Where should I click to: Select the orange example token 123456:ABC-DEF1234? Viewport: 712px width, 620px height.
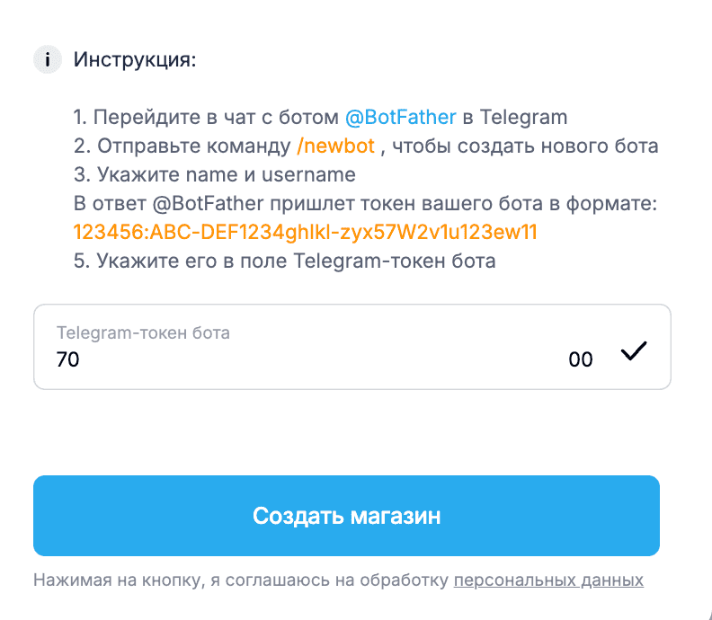tap(305, 232)
